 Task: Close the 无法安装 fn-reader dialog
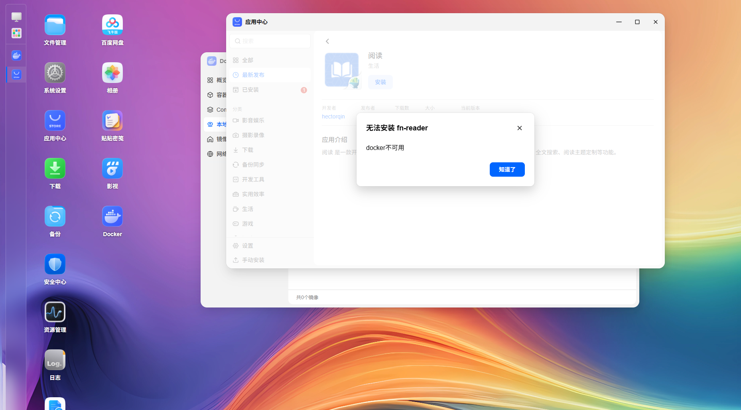519,128
